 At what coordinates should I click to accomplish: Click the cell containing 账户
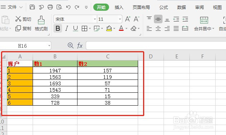coord(20,64)
